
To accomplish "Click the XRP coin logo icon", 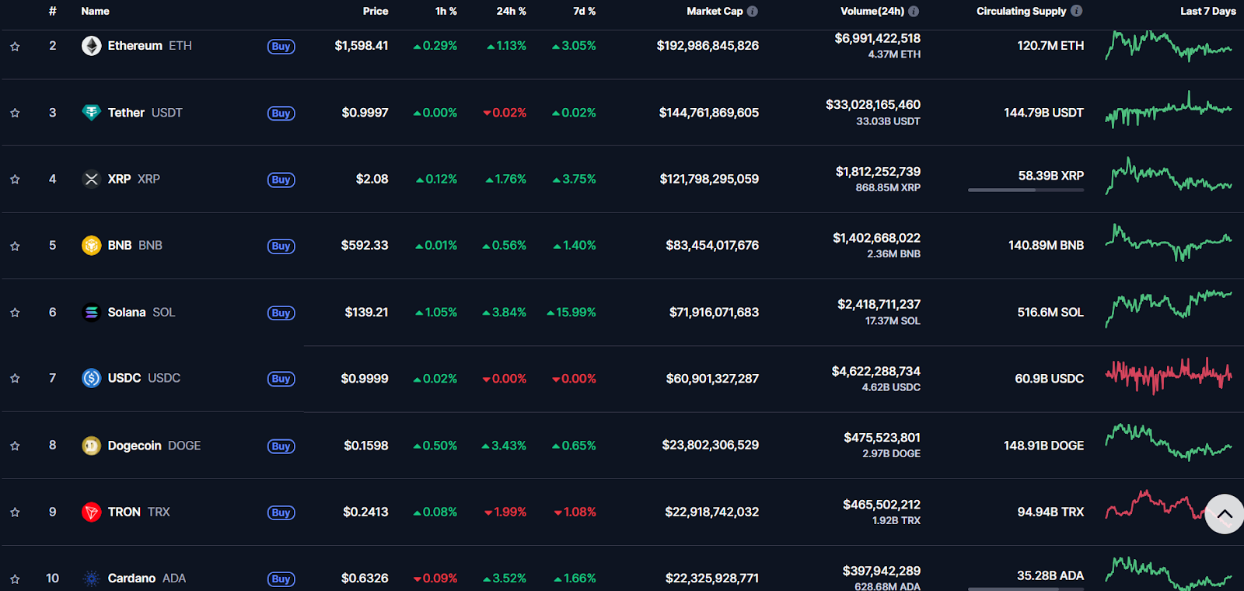I will 91,179.
